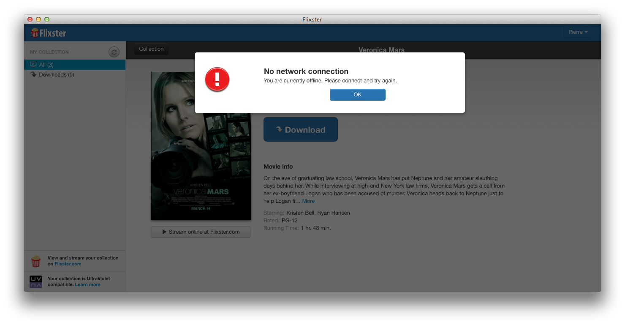Click the All collection screen icon
Image resolution: width=625 pixels, height=325 pixels.
[33, 65]
